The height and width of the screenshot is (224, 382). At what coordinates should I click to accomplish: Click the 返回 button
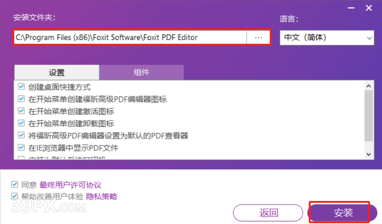point(268,213)
